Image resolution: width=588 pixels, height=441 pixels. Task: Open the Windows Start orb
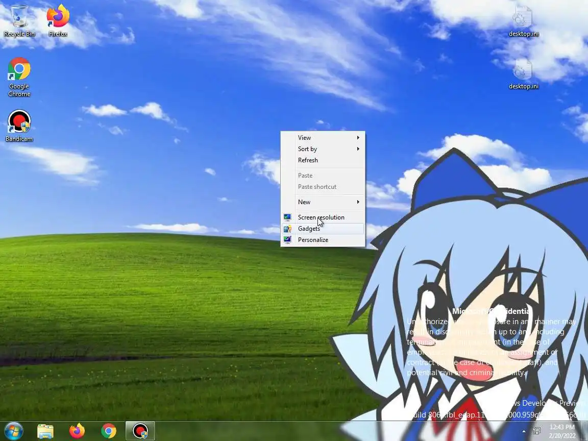click(x=13, y=431)
